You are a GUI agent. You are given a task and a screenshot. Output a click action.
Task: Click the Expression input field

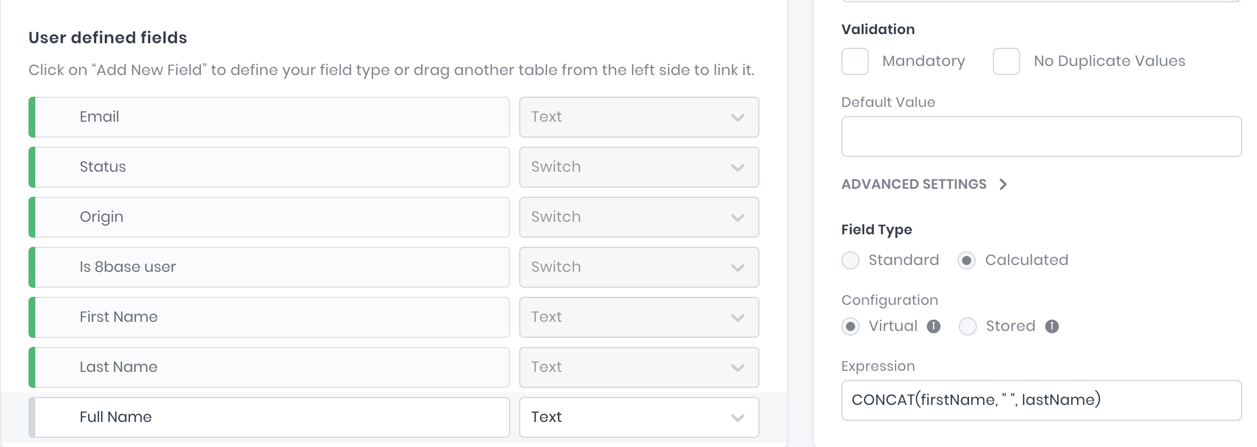point(1041,400)
